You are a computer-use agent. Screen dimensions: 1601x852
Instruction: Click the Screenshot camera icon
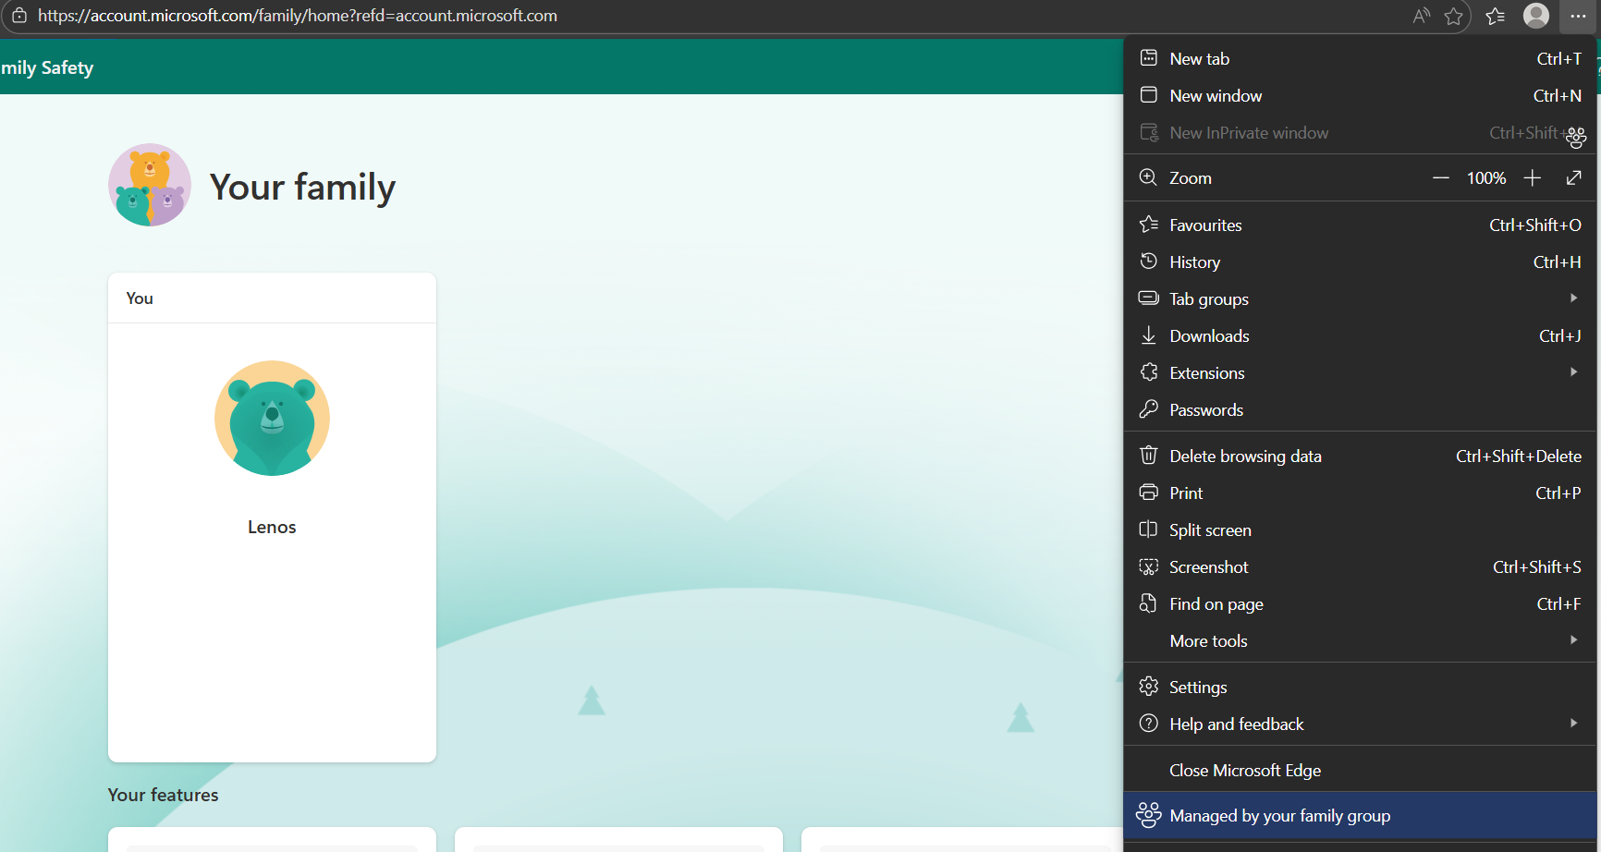click(x=1148, y=566)
